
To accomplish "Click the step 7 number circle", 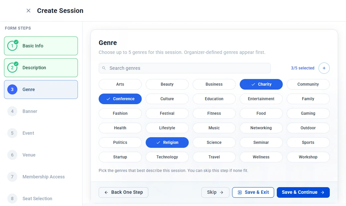I will 12,177.
